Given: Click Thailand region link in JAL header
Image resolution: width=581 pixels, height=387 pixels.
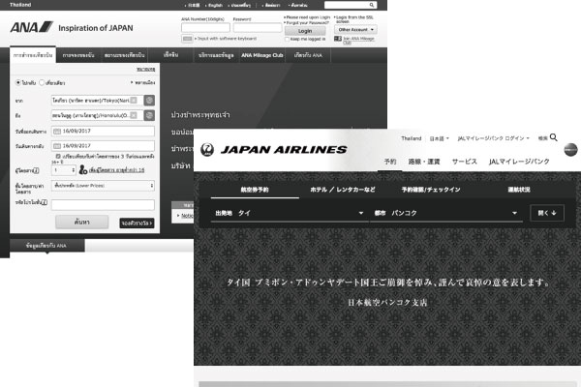Looking at the screenshot, I should [x=411, y=138].
